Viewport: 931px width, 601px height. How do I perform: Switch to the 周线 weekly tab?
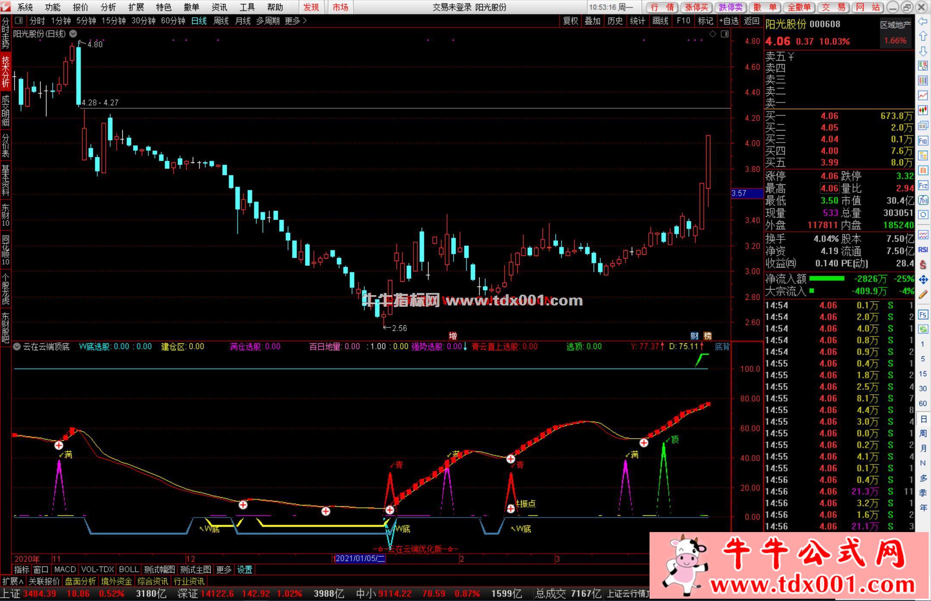pyautogui.click(x=221, y=21)
